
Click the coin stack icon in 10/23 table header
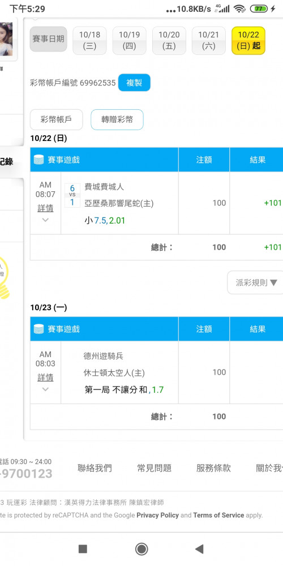coord(38,329)
